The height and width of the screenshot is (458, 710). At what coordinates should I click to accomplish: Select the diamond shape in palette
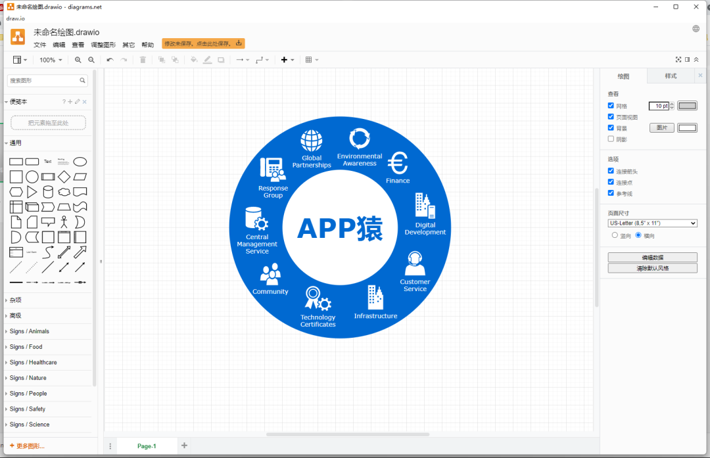tap(64, 177)
